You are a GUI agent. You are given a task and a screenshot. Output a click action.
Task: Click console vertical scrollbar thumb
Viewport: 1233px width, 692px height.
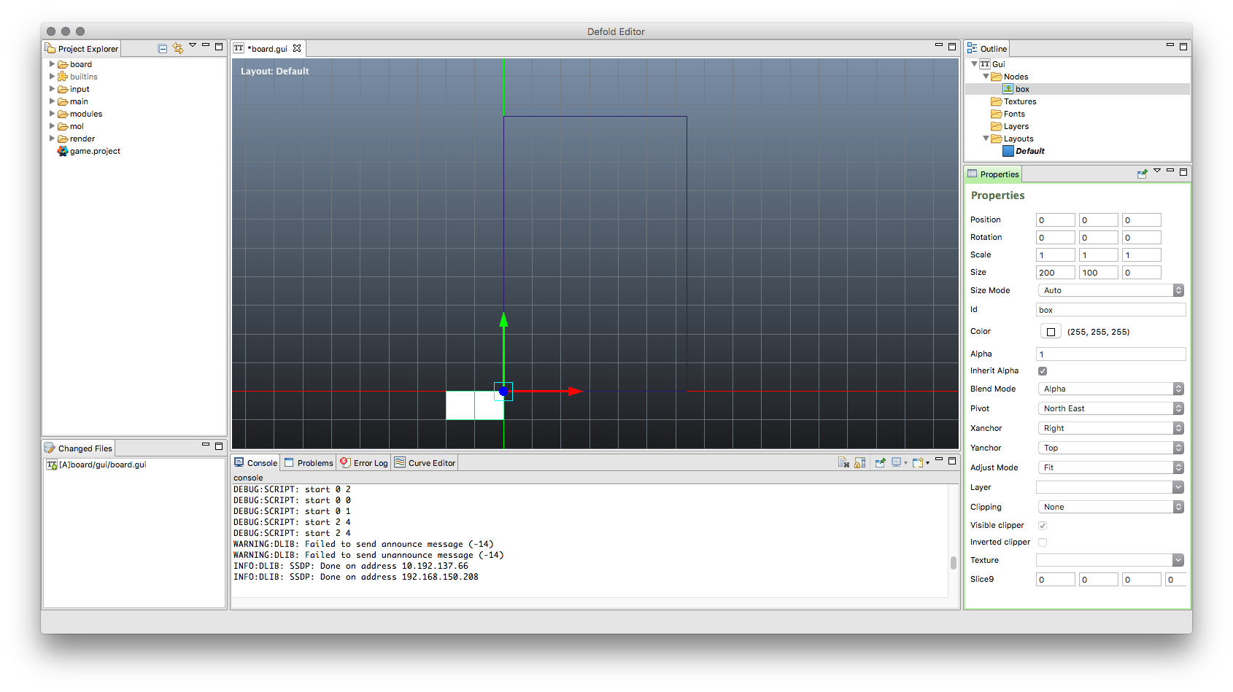pos(953,563)
